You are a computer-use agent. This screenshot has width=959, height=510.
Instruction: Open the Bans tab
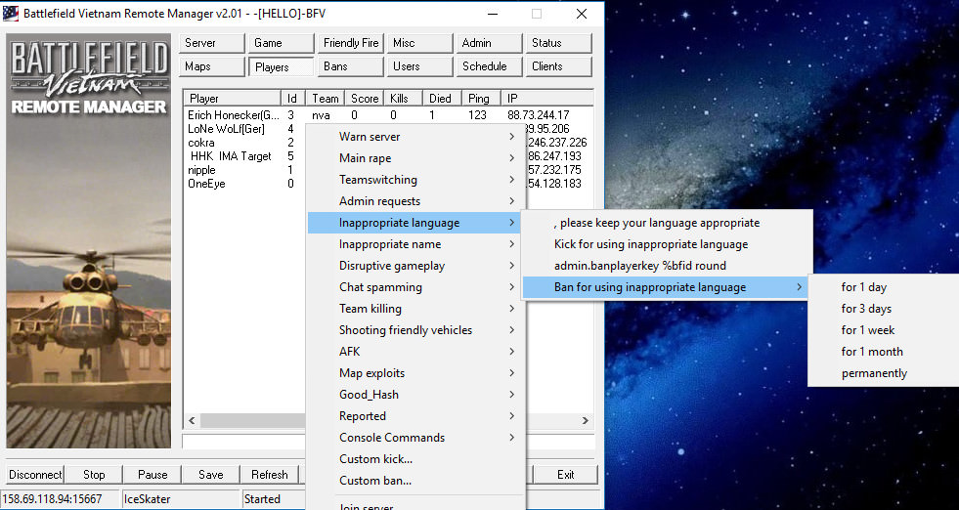(x=351, y=66)
